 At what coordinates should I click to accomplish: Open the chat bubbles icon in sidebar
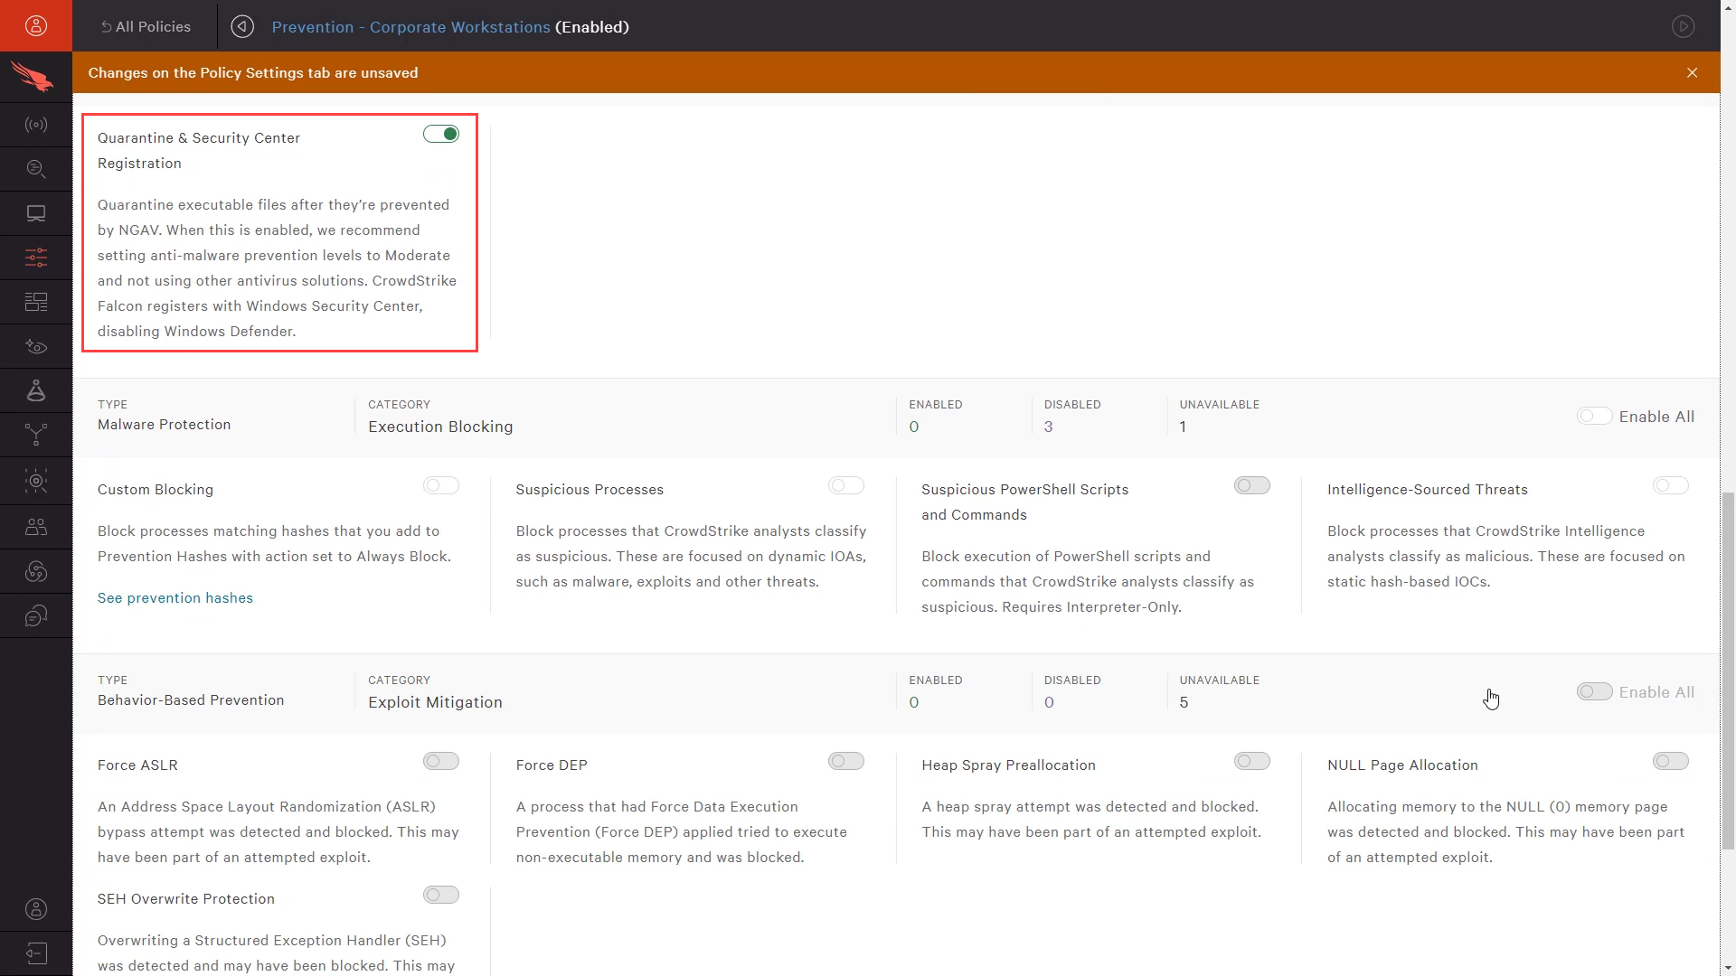36,616
